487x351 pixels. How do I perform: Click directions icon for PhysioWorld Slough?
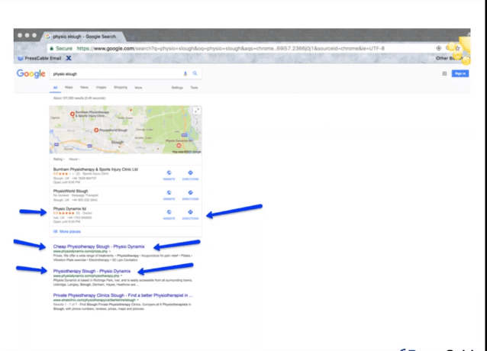click(x=190, y=194)
